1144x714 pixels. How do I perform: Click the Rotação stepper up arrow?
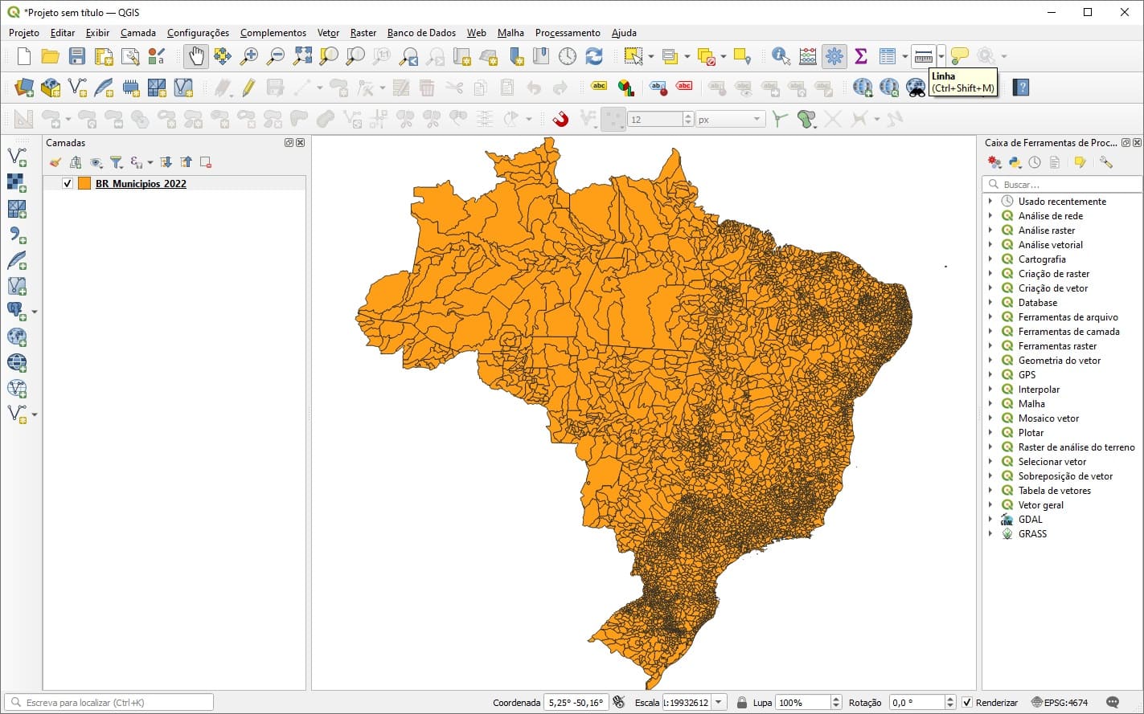pos(951,699)
